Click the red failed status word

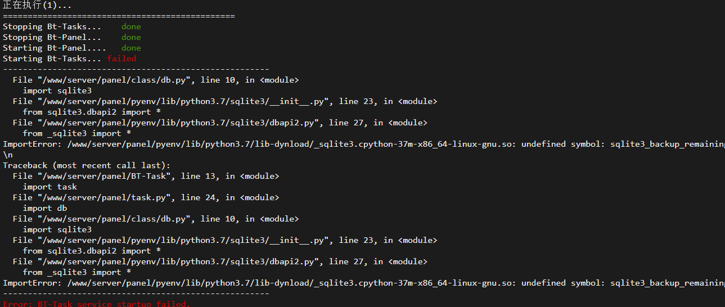121,58
